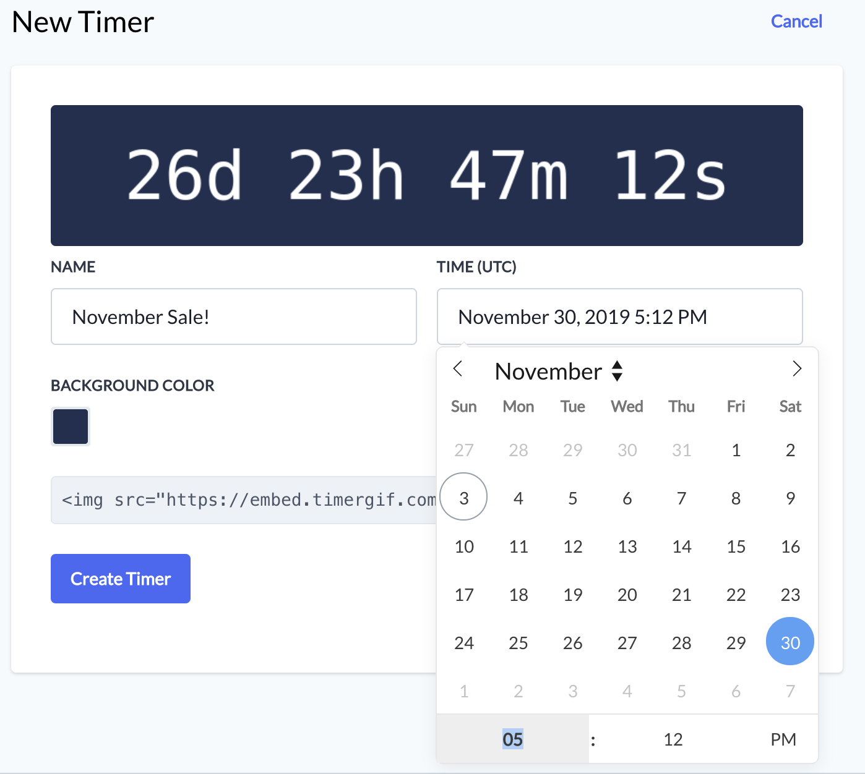This screenshot has height=774, width=865.
Task: Select greyed October 30 in first row
Action: coord(627,449)
